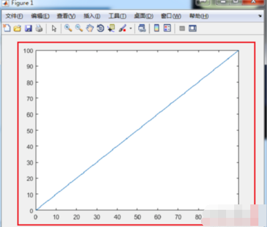This screenshot has width=267, height=227.
Task: Choose the Data Cursor tool
Action: (111, 29)
